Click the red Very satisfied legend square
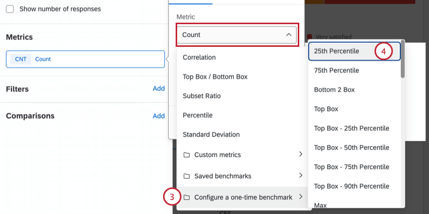The height and width of the screenshot is (214, 429). tap(309, 37)
